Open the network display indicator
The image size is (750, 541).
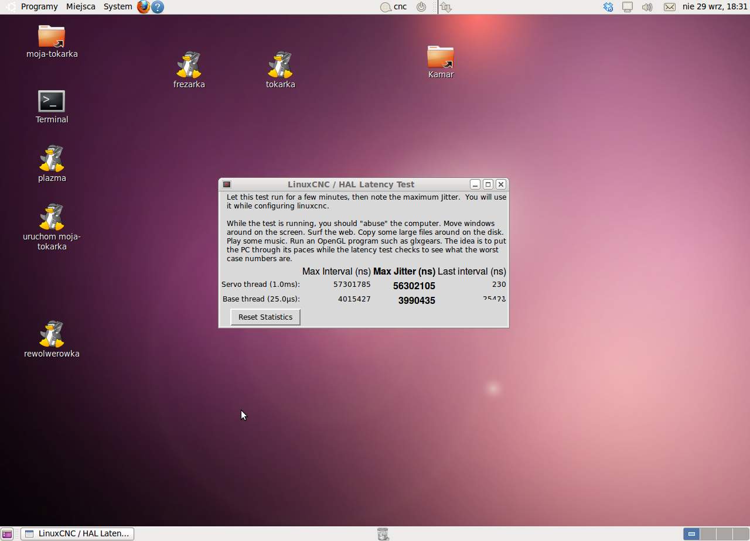(x=628, y=7)
